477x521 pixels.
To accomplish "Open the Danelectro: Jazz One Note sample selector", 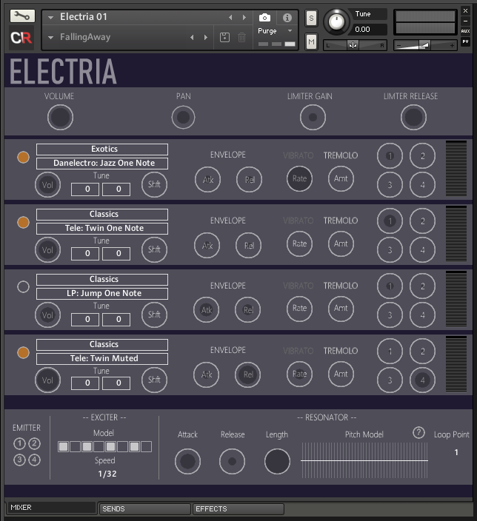I will 102,163.
